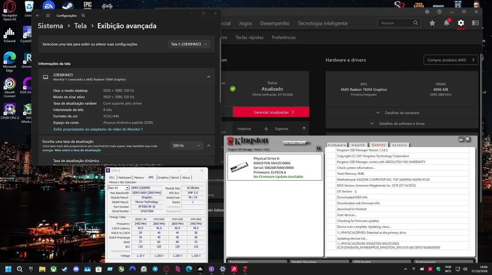Screen dimensions: 492x275
Task: Click the Sistema breadcrumb in Settings
Action: [50, 26]
